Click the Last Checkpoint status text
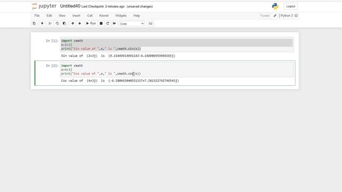This screenshot has width=342, height=192. pos(103,6)
